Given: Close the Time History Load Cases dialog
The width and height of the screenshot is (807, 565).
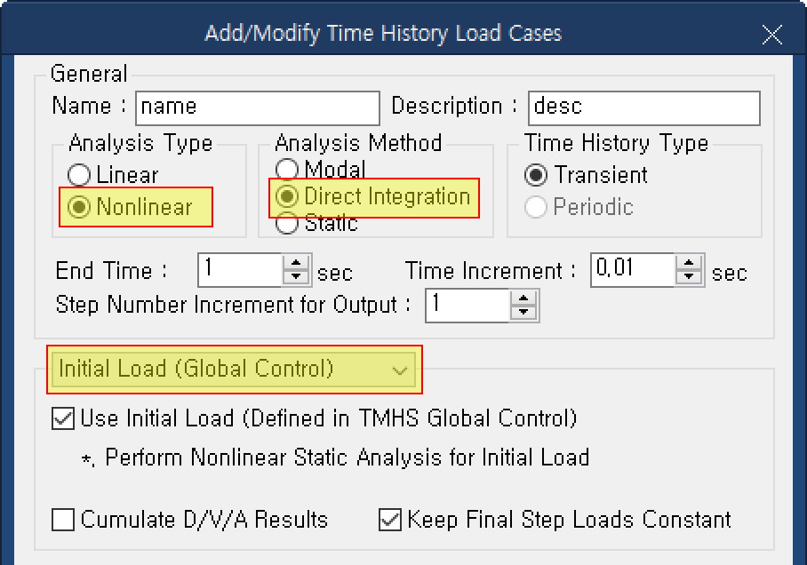Looking at the screenshot, I should coord(772,35).
